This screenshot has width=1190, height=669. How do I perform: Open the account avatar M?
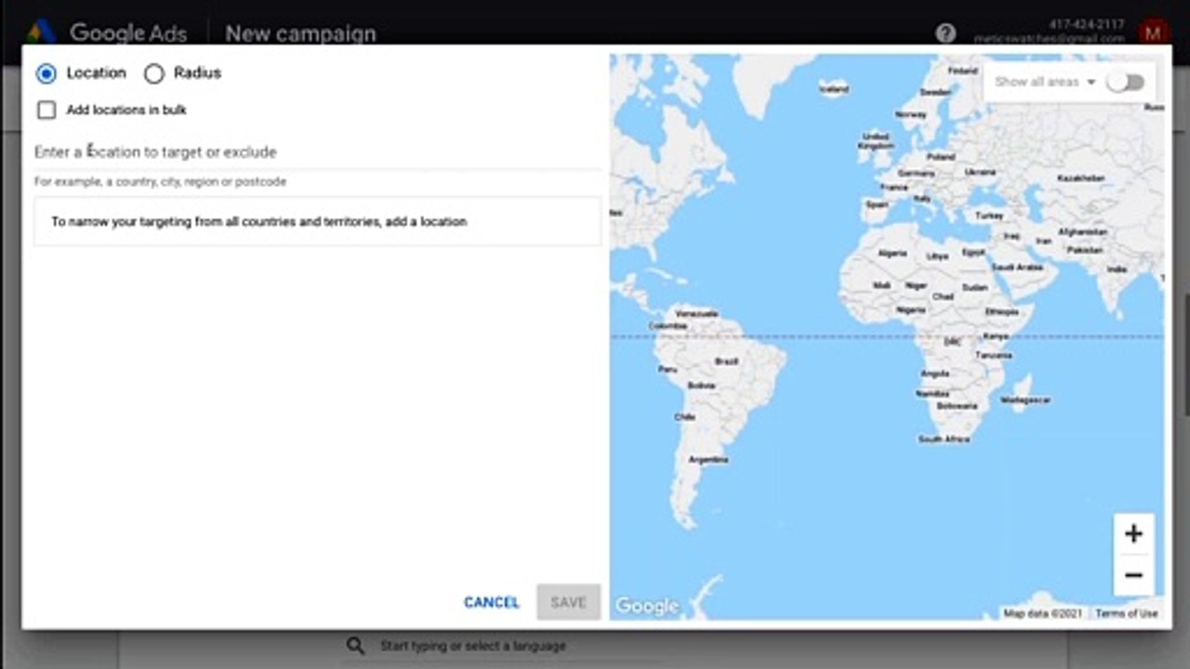[x=1154, y=33]
